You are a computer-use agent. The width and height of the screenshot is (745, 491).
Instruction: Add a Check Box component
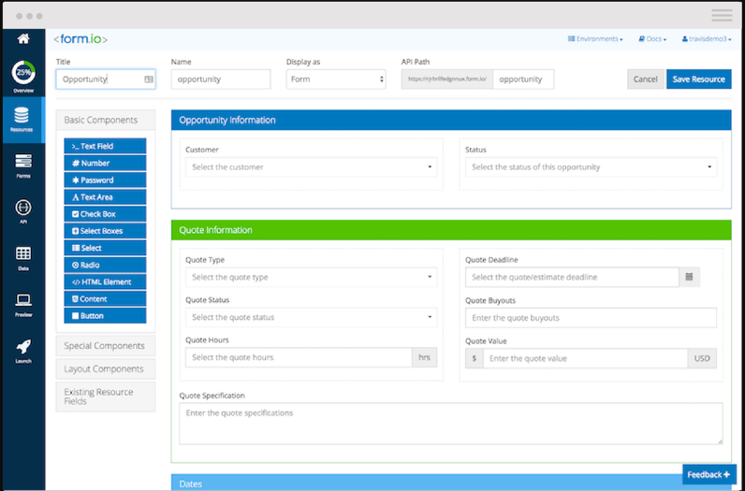[105, 214]
